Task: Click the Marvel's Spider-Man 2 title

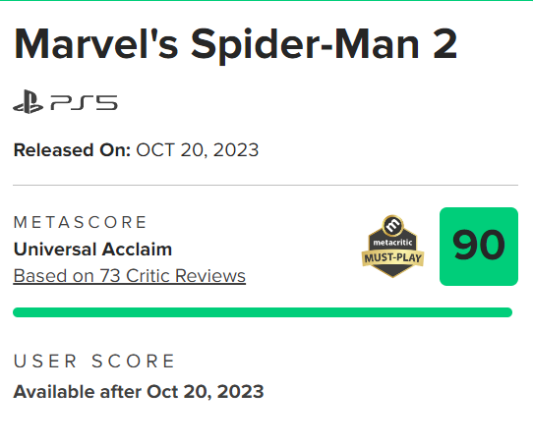Action: pos(235,45)
